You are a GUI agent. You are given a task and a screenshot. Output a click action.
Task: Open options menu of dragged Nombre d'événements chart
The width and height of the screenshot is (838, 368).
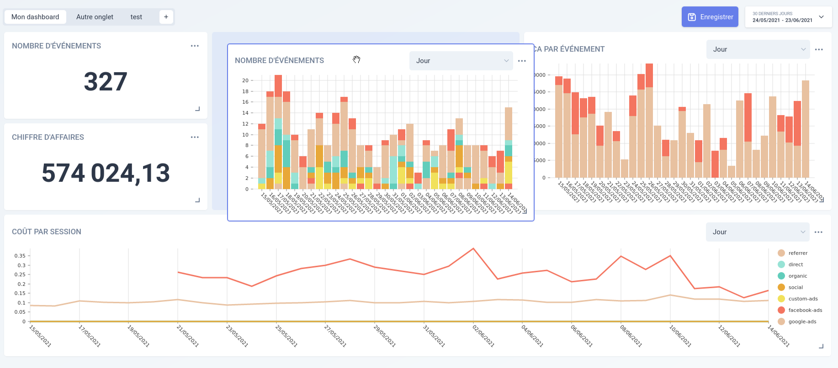pyautogui.click(x=522, y=61)
